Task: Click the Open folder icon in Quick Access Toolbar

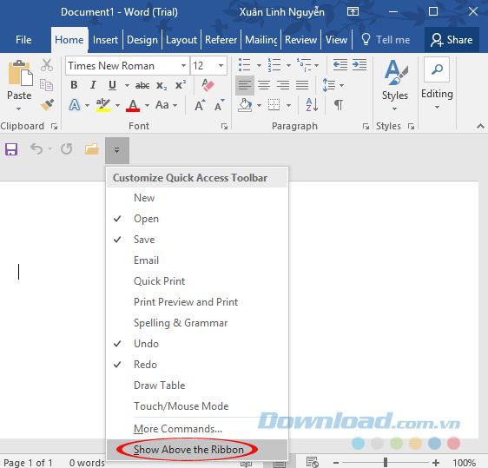Action: click(x=91, y=149)
